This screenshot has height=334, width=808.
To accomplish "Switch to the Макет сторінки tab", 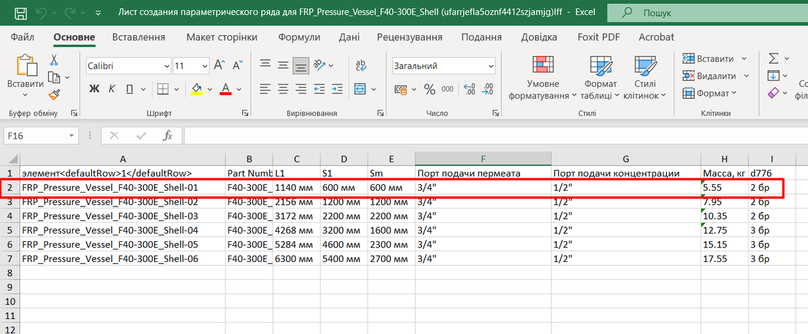I will coord(222,37).
